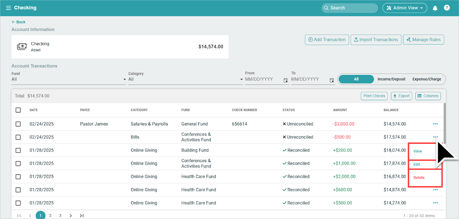Open the help question mark icon
This screenshot has height=219, width=459.
(447, 8)
